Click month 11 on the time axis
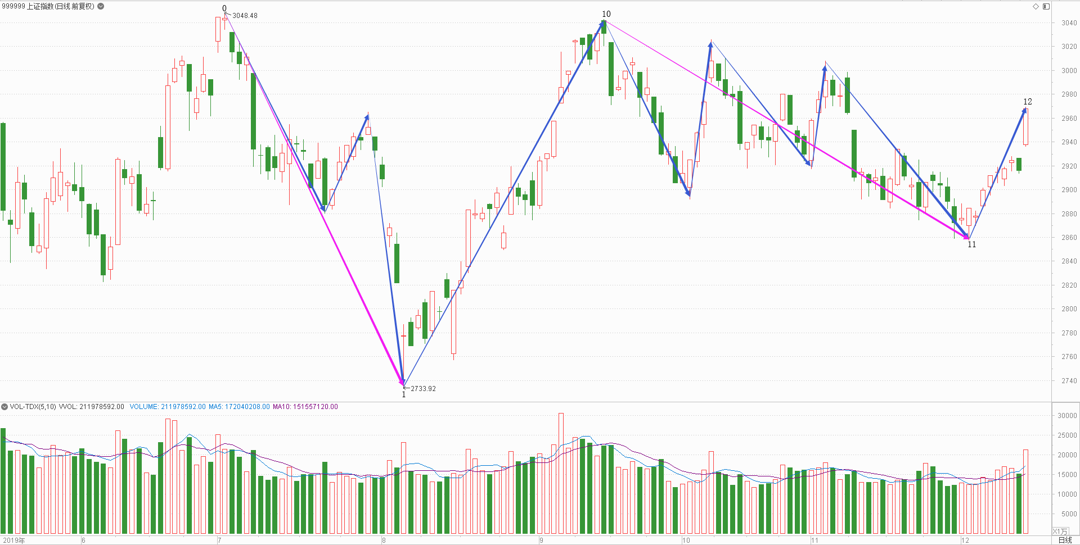Screen dimensions: 1080x545 [814, 541]
